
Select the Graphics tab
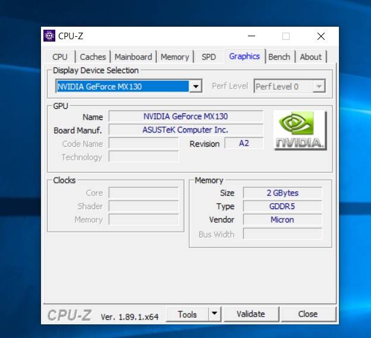[244, 56]
